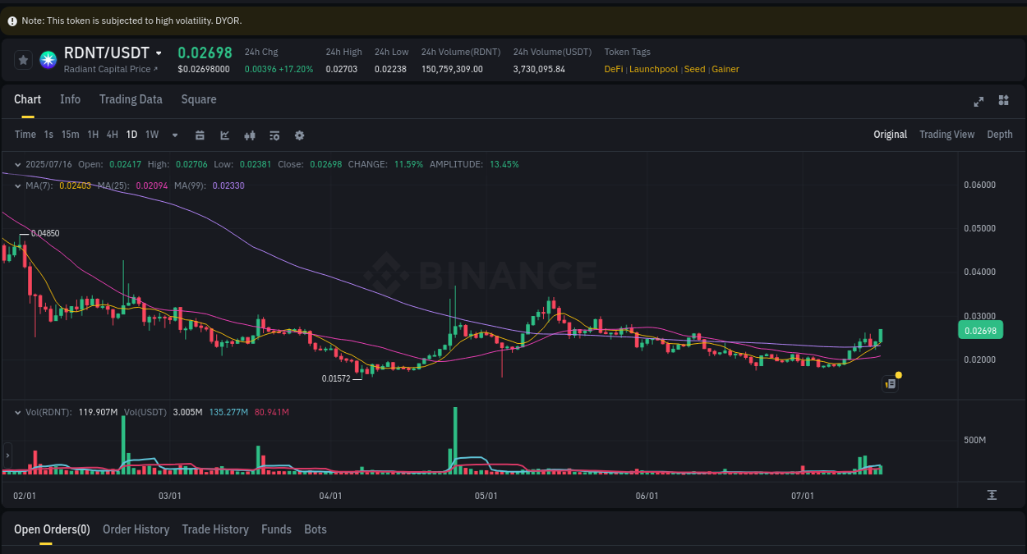Toggle the favorite star for RDNT/USDT
The image size is (1027, 554).
tap(23, 60)
